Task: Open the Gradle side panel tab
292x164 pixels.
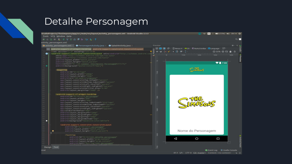Action: tap(240, 49)
